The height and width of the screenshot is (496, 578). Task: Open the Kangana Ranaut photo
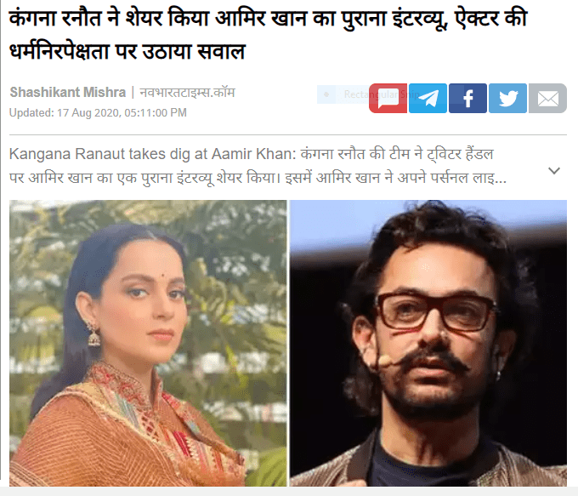pyautogui.click(x=148, y=343)
